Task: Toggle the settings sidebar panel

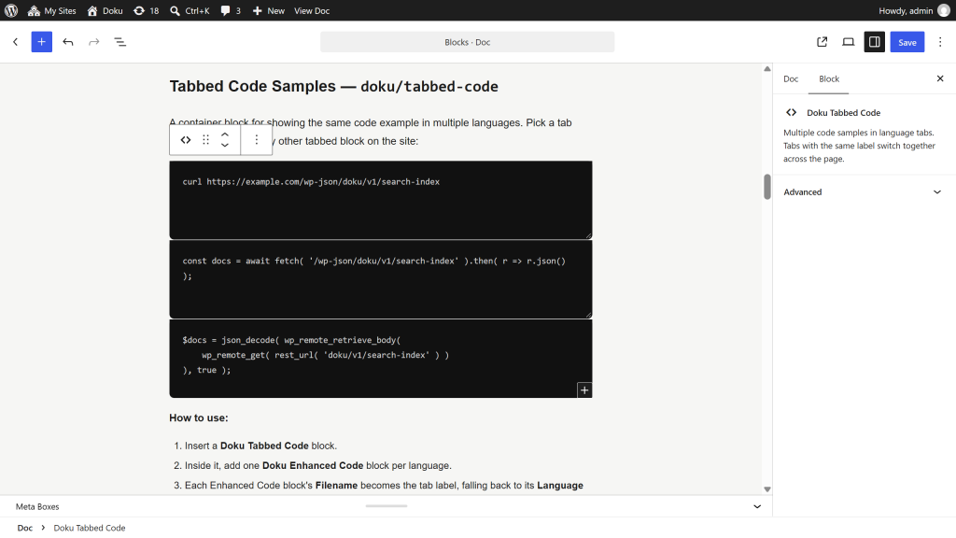Action: 874,42
